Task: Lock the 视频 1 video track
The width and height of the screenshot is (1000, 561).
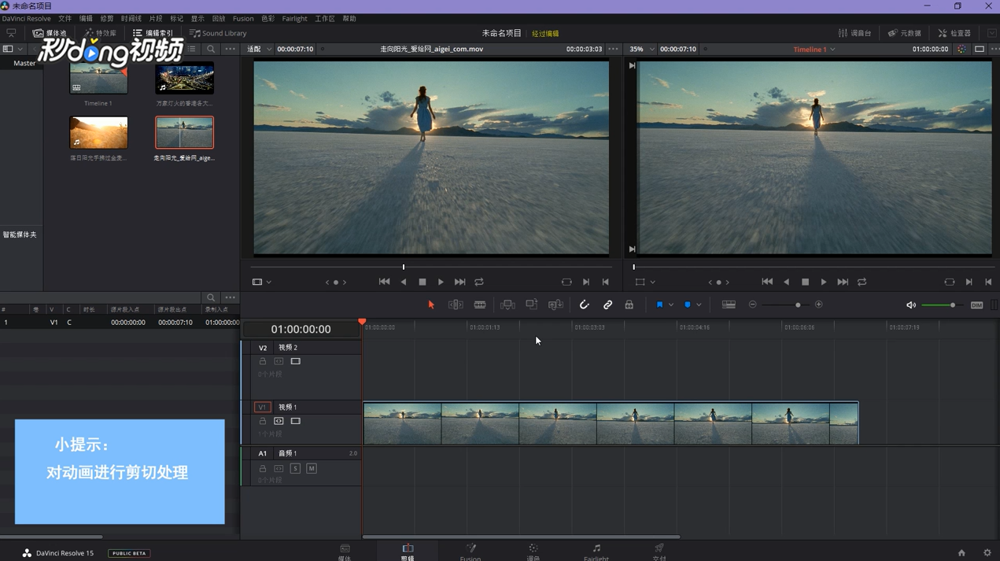Action: point(263,421)
